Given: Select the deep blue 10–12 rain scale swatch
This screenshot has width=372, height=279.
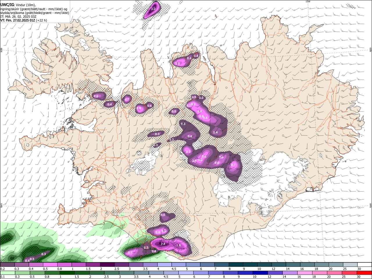Looking at the screenshot, I should (x=260, y=273).
